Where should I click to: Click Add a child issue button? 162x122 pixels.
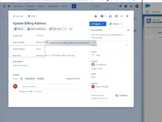pos(36,29)
